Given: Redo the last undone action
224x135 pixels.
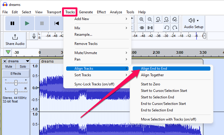Looking at the screenshot, I should tap(175, 28).
